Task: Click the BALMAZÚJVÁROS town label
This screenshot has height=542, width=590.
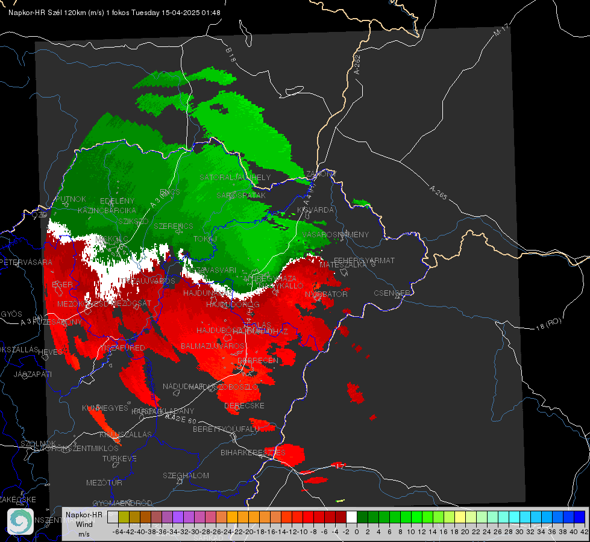Action: 213,346
